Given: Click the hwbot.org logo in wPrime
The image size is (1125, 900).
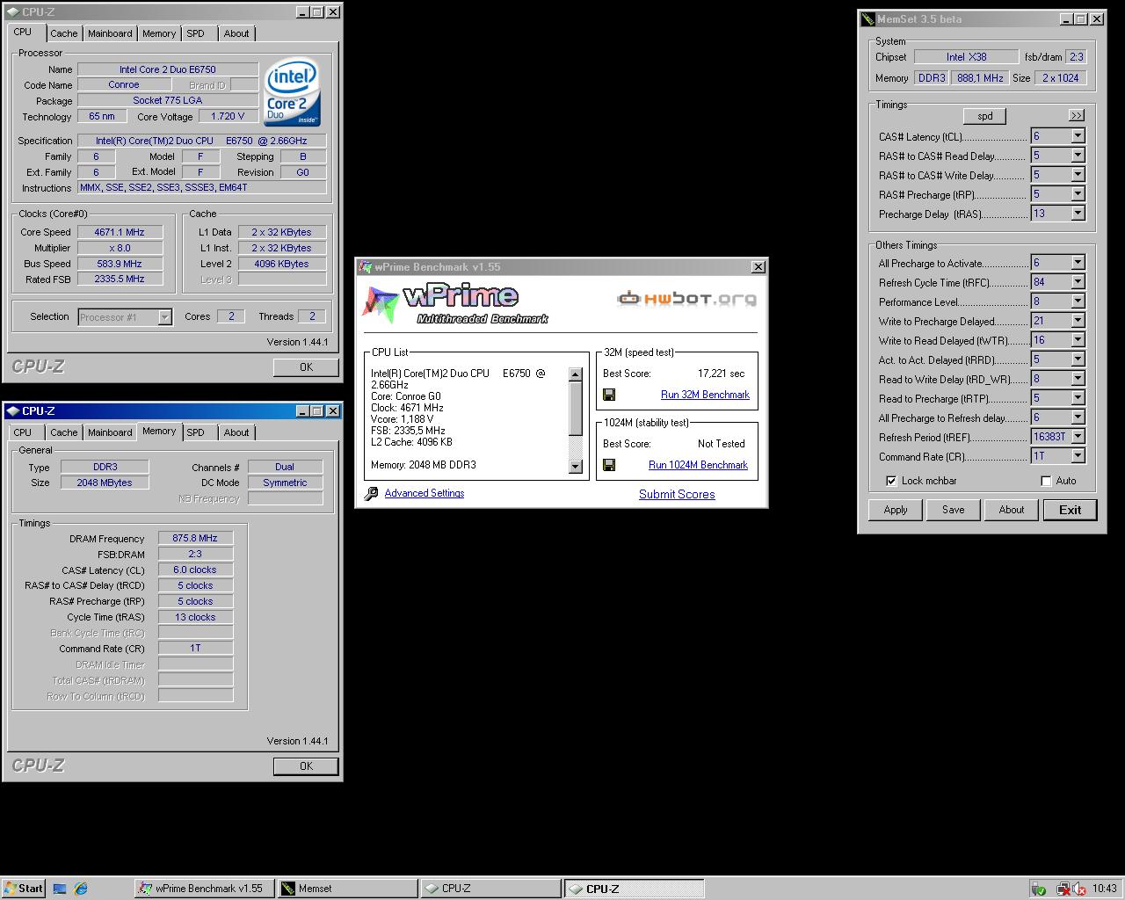Looking at the screenshot, I should pos(686,299).
